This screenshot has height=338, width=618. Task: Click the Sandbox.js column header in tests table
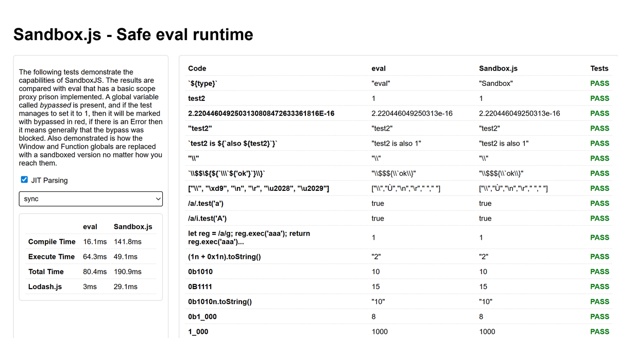(497, 68)
